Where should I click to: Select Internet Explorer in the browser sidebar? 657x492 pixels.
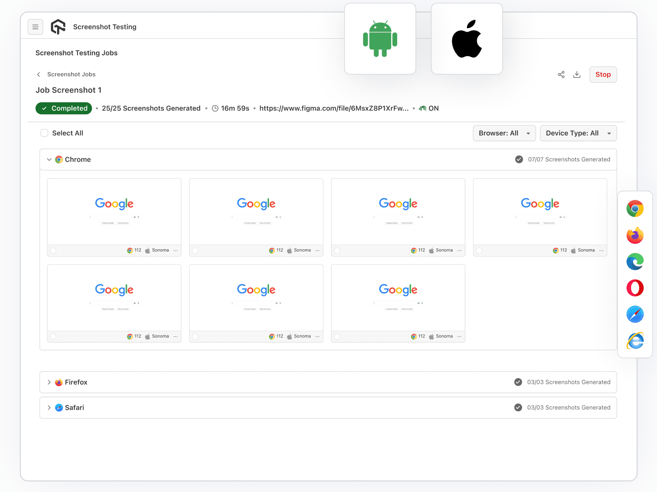point(635,341)
